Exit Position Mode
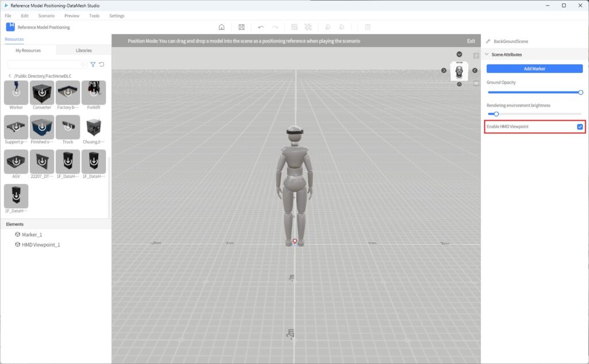The width and height of the screenshot is (589, 364). pos(471,41)
